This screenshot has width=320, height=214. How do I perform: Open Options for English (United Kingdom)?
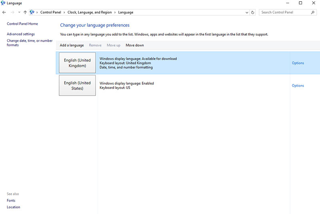(x=298, y=63)
